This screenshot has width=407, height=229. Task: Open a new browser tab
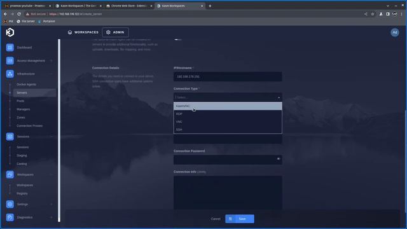point(210,6)
